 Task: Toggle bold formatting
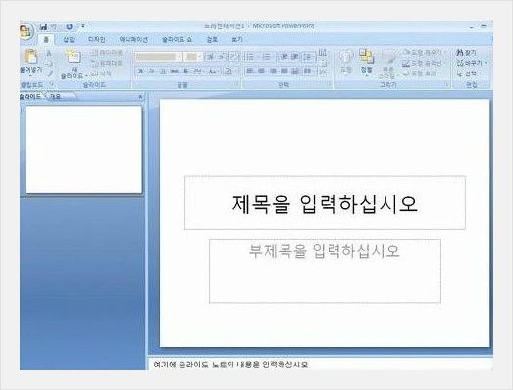[140, 71]
